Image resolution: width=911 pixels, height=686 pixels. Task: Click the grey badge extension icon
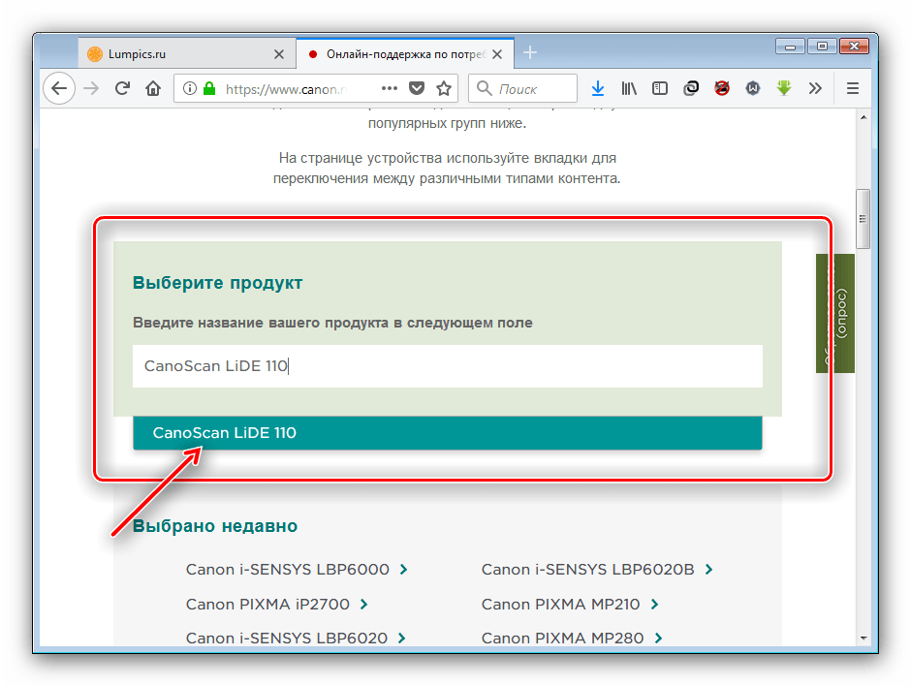(753, 88)
